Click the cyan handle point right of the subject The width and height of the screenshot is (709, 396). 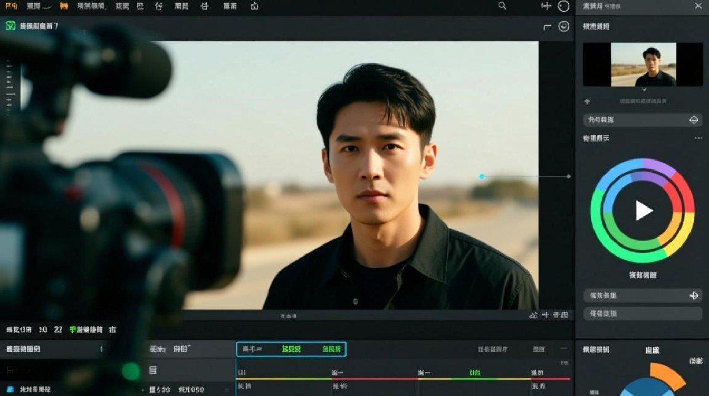coord(482,176)
